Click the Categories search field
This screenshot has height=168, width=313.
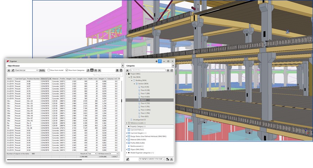147,70
